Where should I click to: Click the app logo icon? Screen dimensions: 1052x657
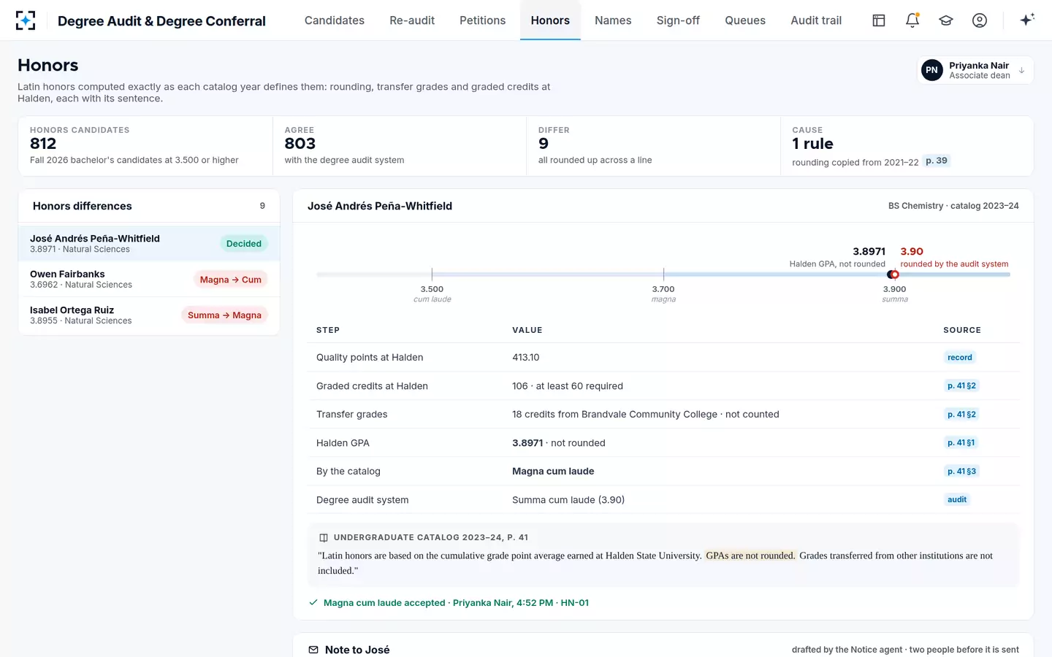click(x=26, y=20)
